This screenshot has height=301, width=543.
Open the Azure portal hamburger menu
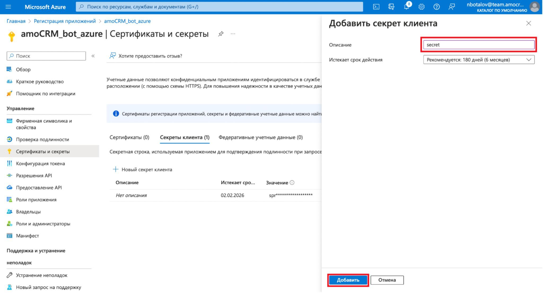click(8, 7)
